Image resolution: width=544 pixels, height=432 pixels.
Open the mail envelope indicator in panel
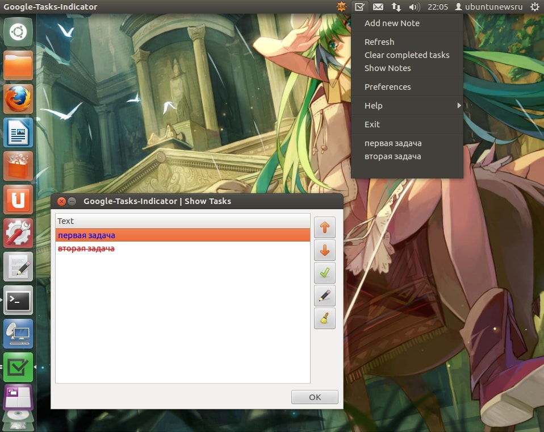(378, 7)
